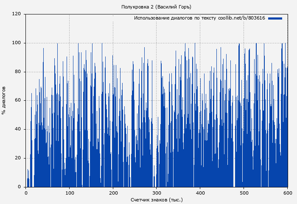
Task: Select the 60 tick on the vertical axis
Action: pyautogui.click(x=18, y=101)
